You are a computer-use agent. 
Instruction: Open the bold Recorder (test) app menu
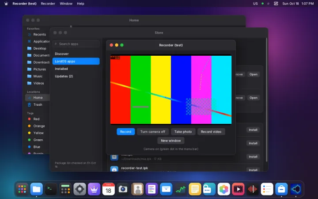point(24,4)
